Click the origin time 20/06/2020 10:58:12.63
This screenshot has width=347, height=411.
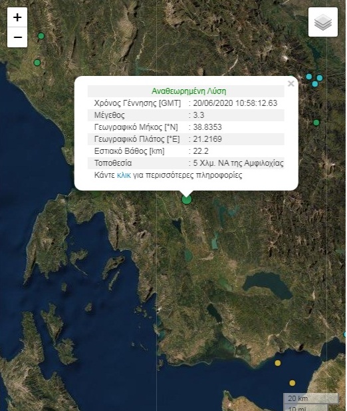(x=235, y=103)
